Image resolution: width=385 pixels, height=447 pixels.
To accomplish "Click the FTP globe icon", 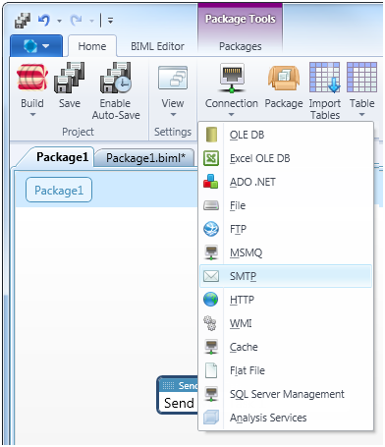I will (x=211, y=229).
